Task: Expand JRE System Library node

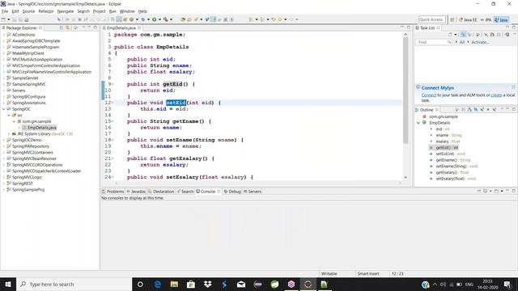Action: [x=9, y=134]
